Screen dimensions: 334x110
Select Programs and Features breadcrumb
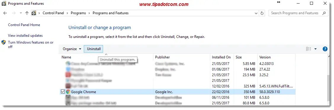(x=110, y=13)
